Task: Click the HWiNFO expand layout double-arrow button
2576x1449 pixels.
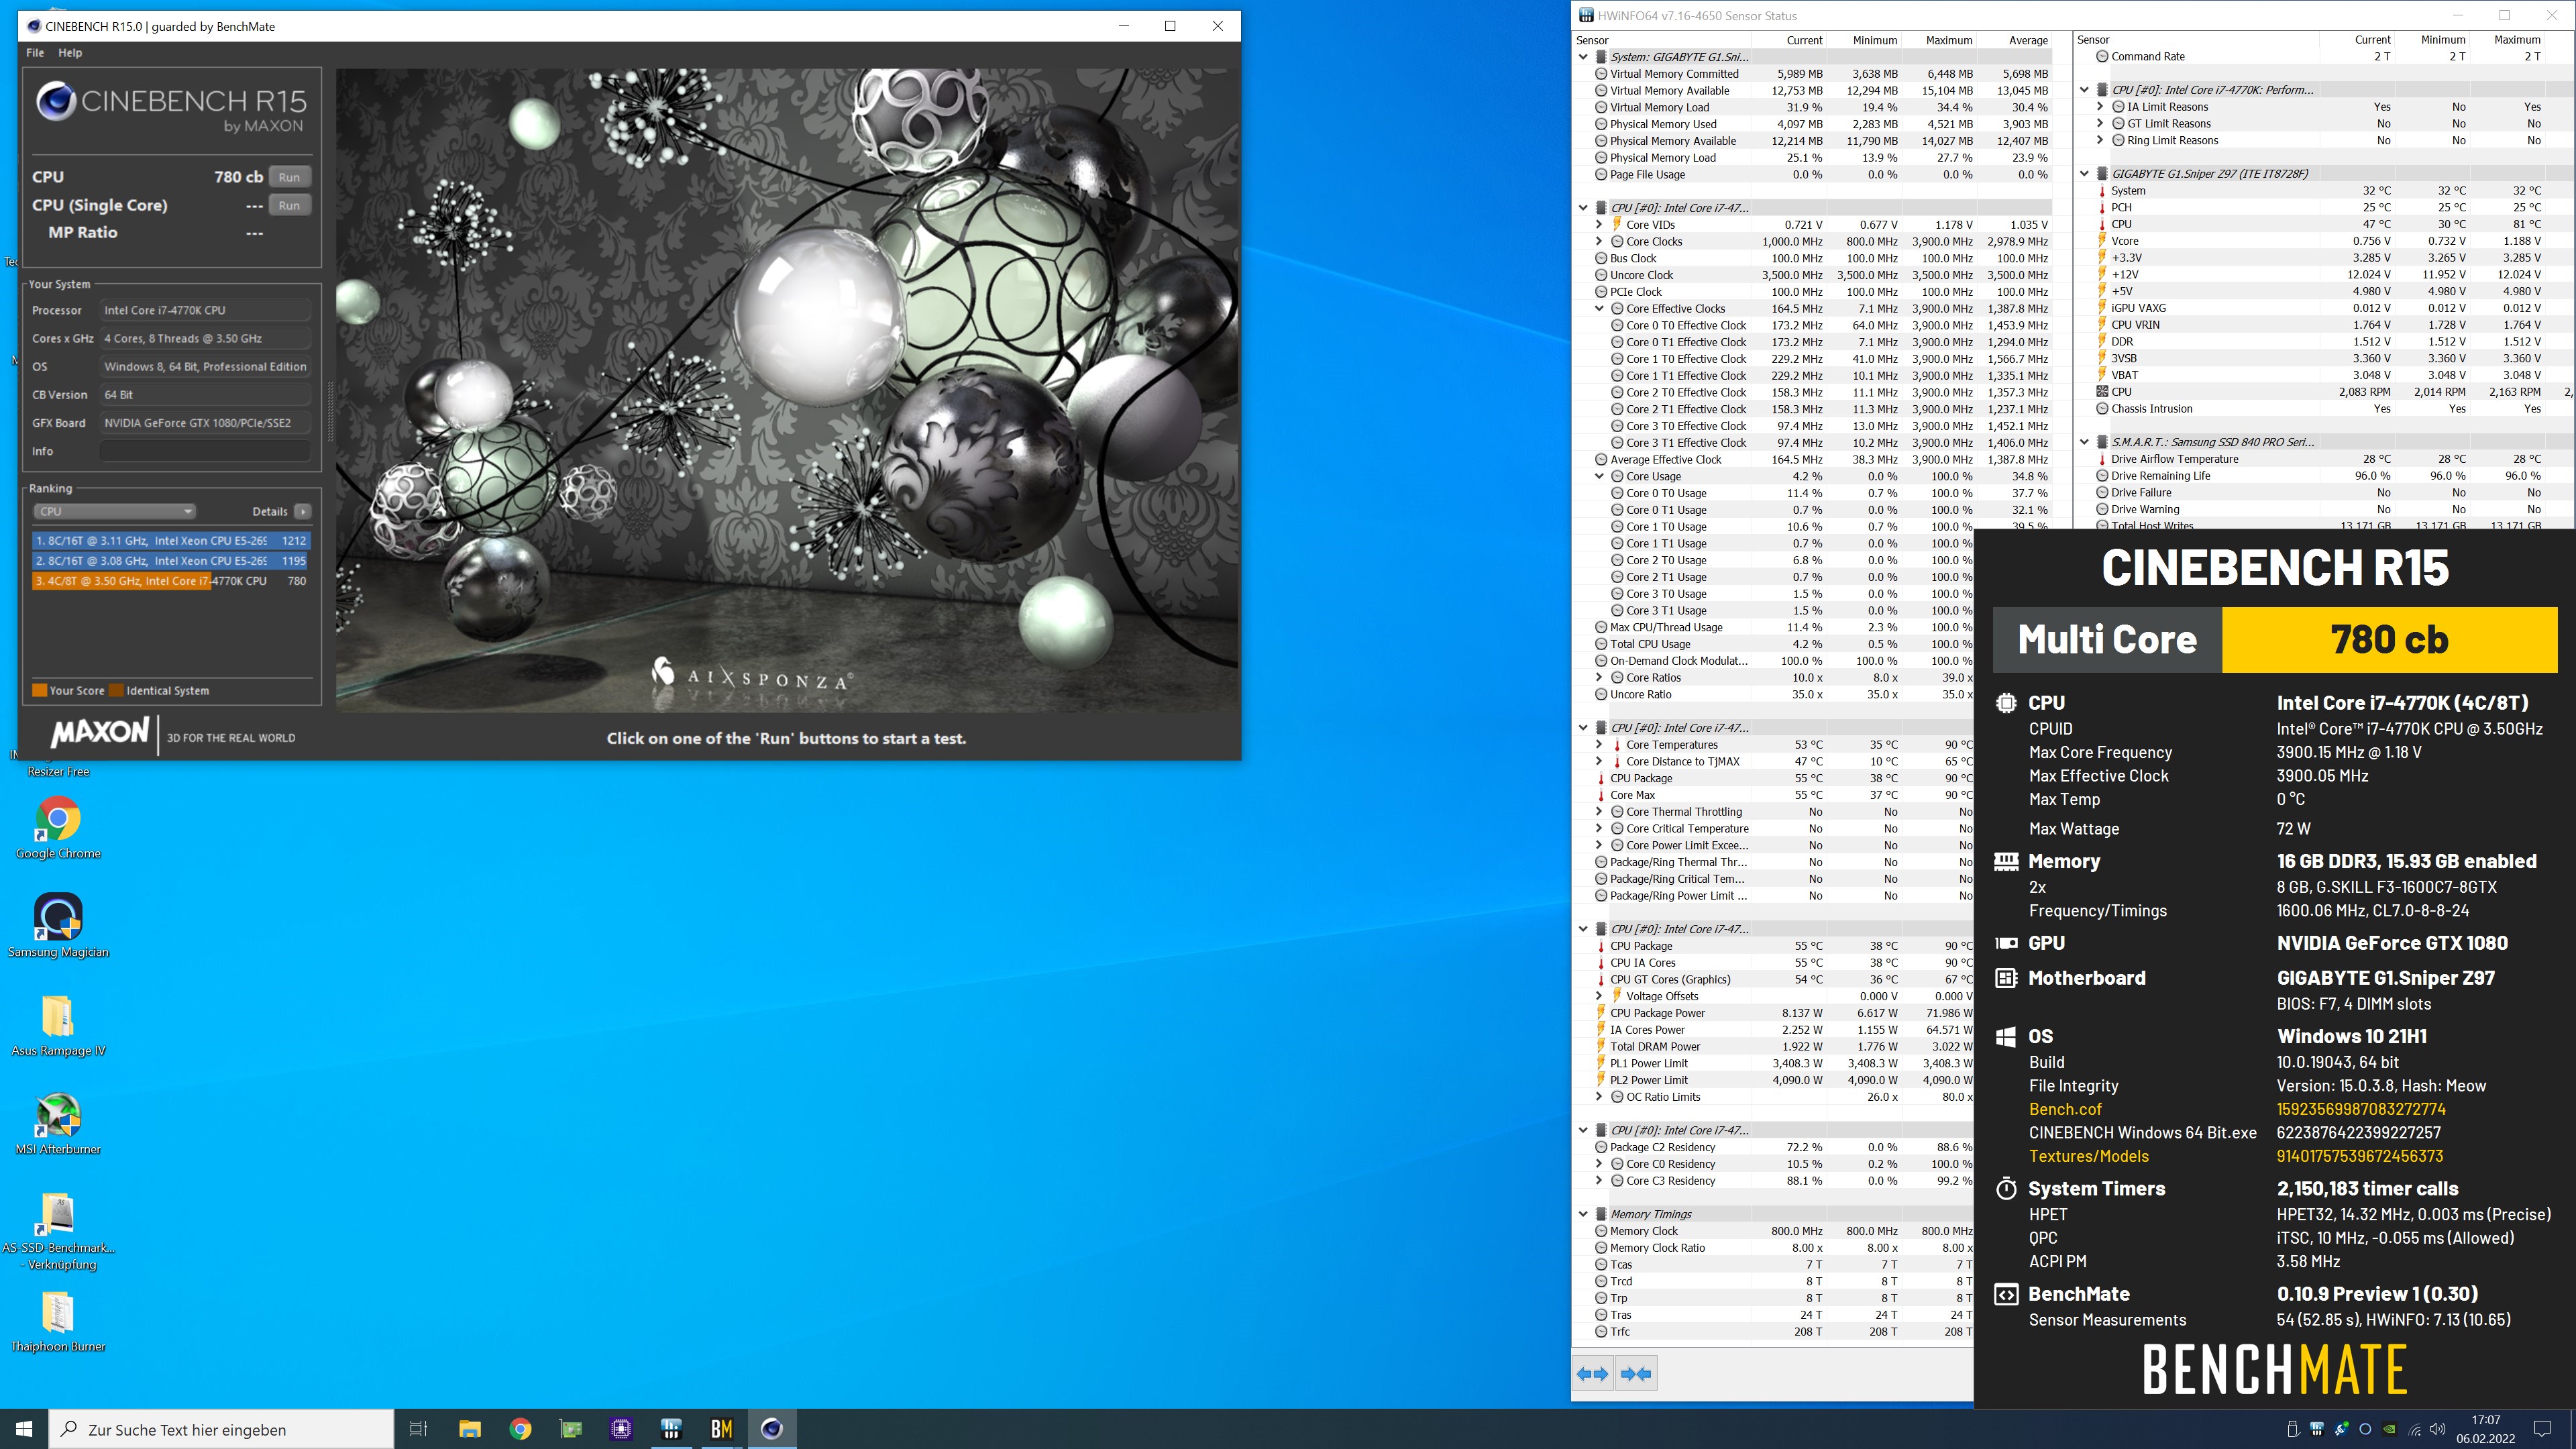Action: pos(1593,1374)
